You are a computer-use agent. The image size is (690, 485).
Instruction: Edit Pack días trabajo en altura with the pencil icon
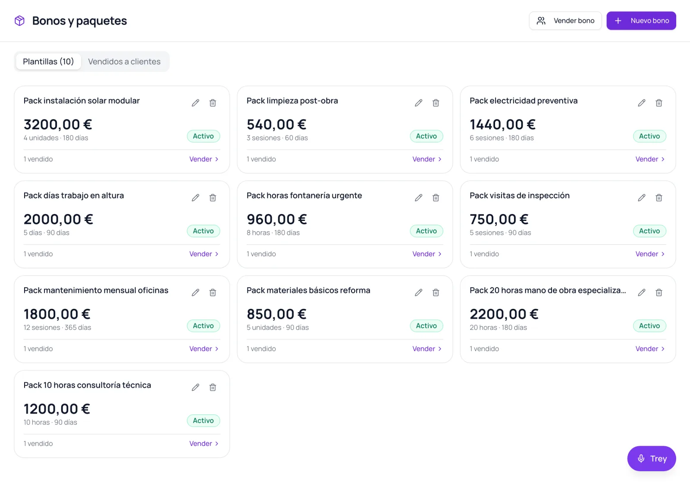click(195, 198)
